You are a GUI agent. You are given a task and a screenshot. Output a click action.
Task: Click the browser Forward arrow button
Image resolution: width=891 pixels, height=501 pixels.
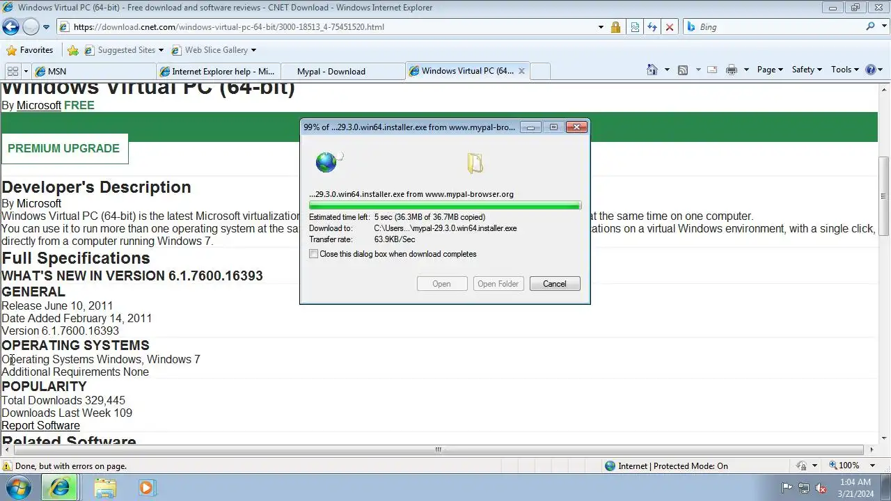[x=31, y=27]
